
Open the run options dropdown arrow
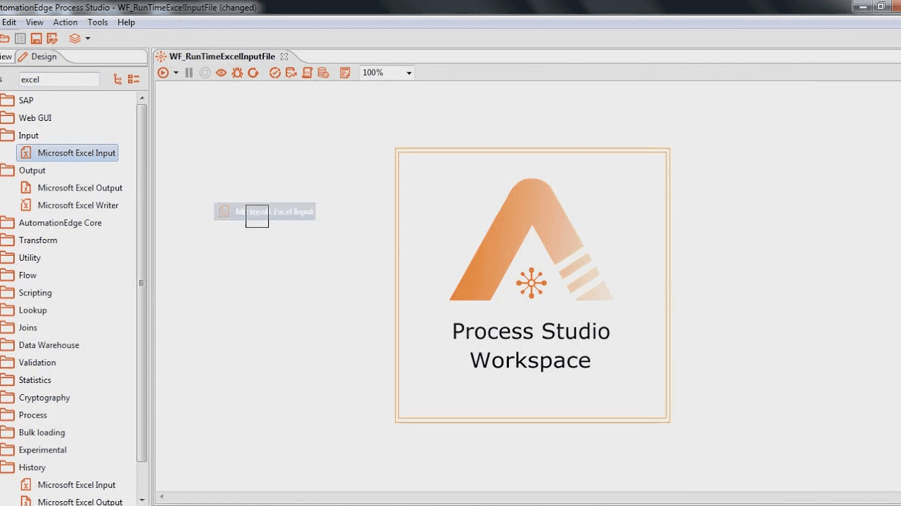tap(176, 73)
